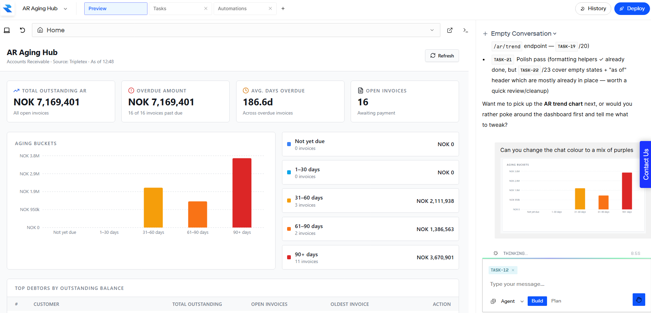The image size is (651, 313).
Task: Switch to the Preview tab
Action: (x=116, y=8)
